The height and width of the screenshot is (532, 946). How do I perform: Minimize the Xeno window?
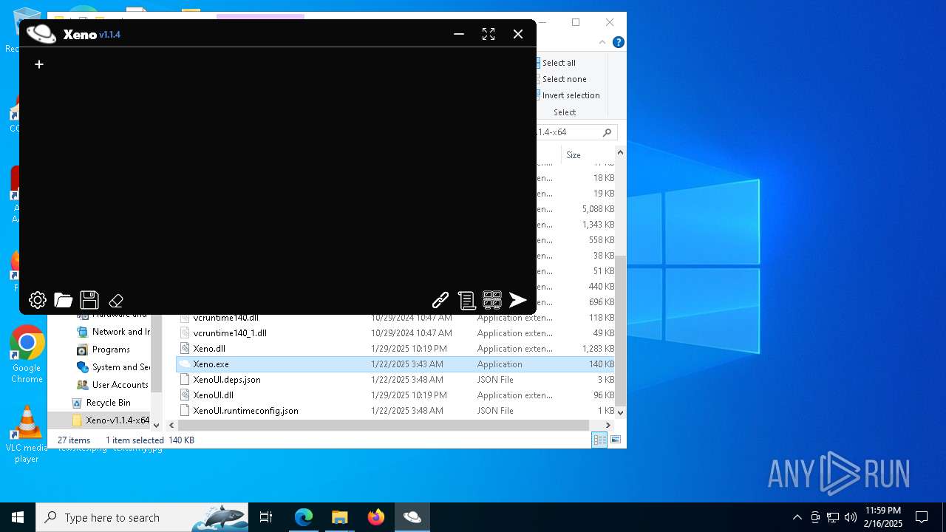point(459,34)
